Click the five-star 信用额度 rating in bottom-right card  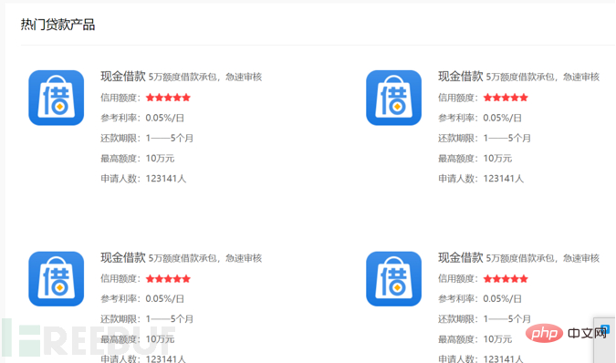(506, 278)
